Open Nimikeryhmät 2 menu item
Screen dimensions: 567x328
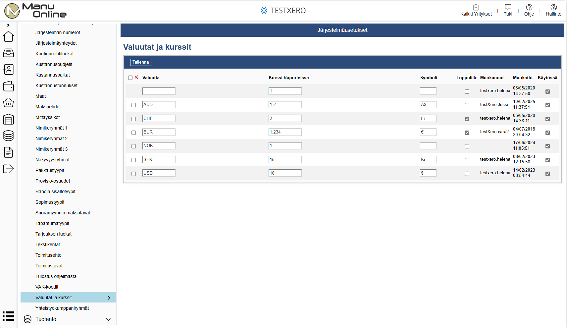tap(51, 138)
